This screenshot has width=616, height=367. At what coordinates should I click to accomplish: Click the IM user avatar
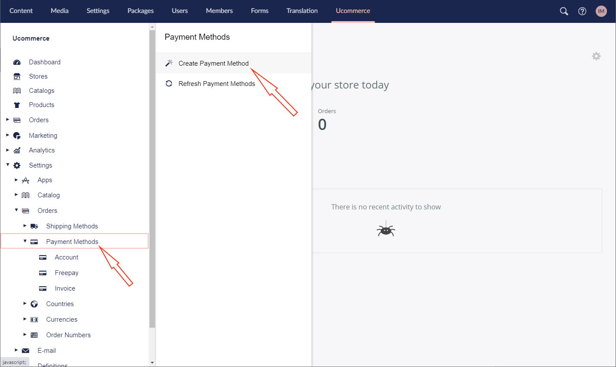[601, 11]
